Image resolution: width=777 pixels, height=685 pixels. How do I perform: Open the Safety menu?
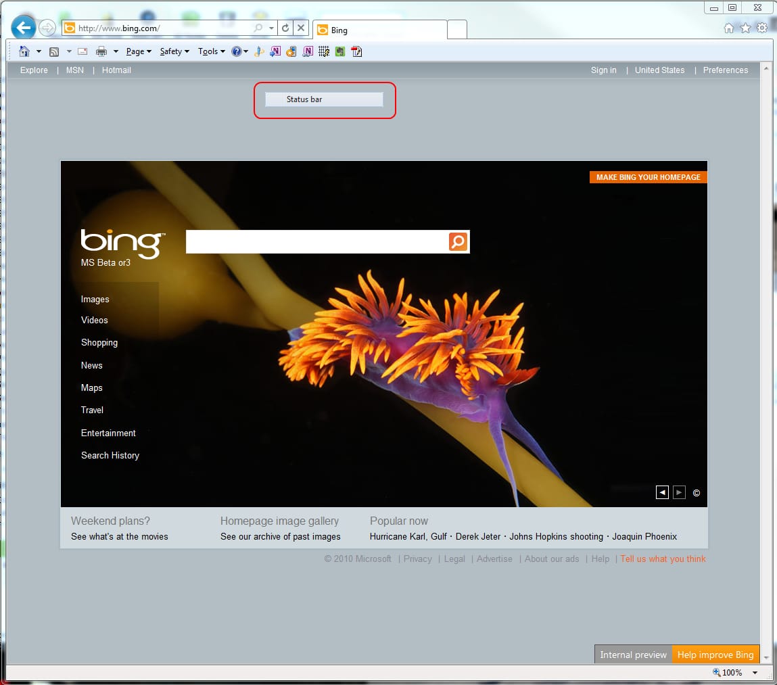174,51
